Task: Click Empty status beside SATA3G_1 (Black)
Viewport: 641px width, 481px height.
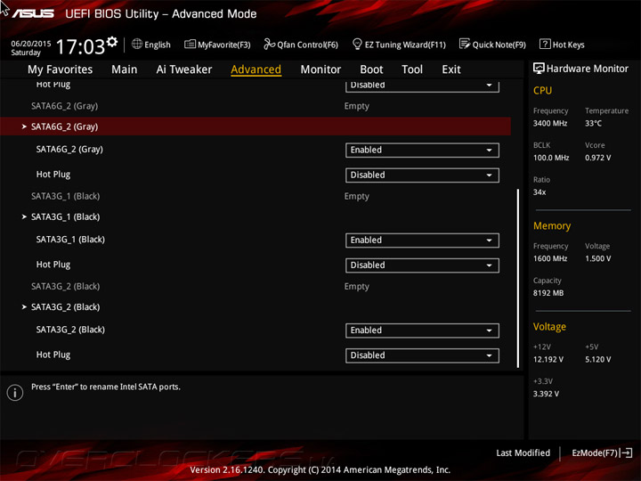Action: pyautogui.click(x=356, y=196)
